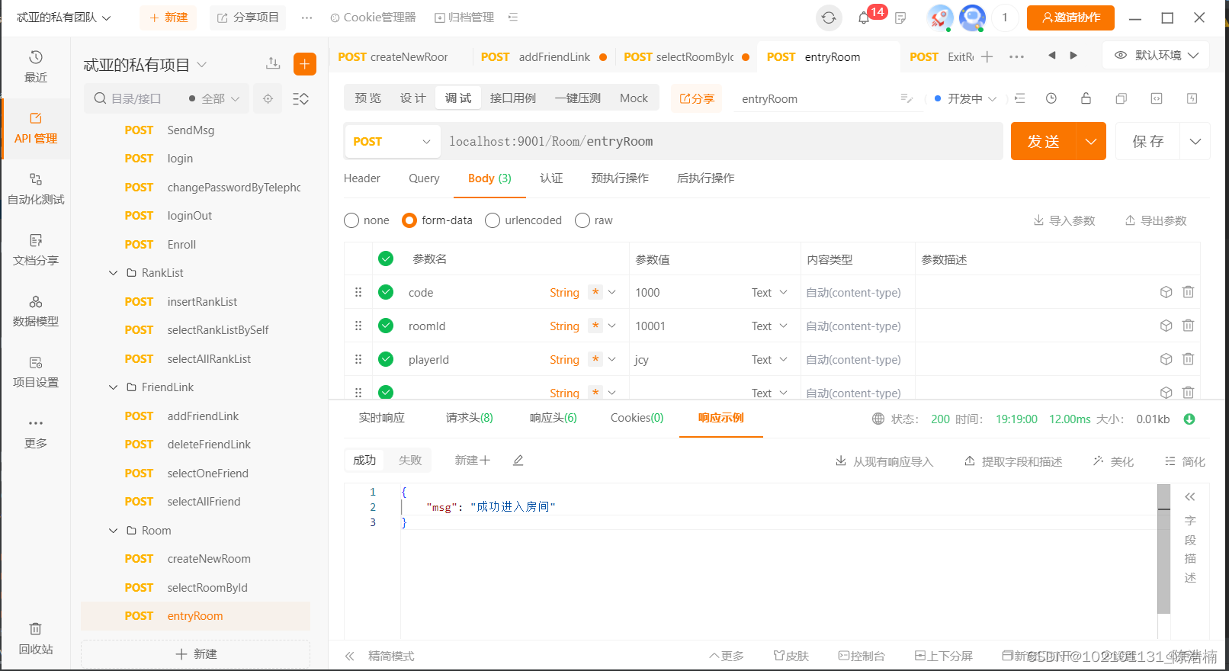Collapse the Room folder
This screenshot has height=671, width=1229.
[x=113, y=531]
